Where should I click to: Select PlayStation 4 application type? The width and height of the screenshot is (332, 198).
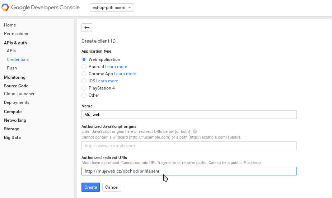(84, 88)
